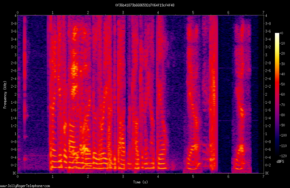Screen dimensions: 290x188
Task: Click the "-20" color scale value
Action: coord(282,54)
